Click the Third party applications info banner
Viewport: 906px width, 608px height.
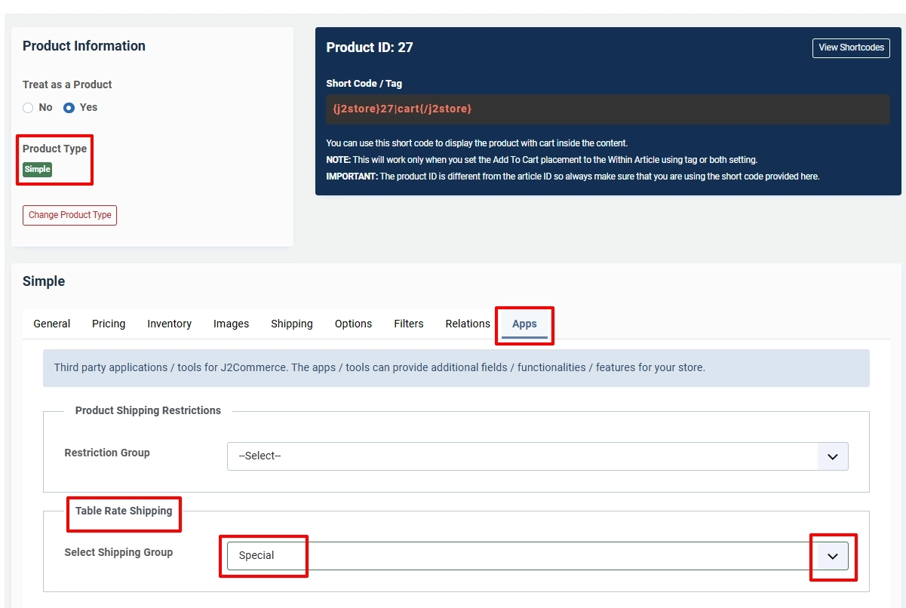pyautogui.click(x=456, y=368)
